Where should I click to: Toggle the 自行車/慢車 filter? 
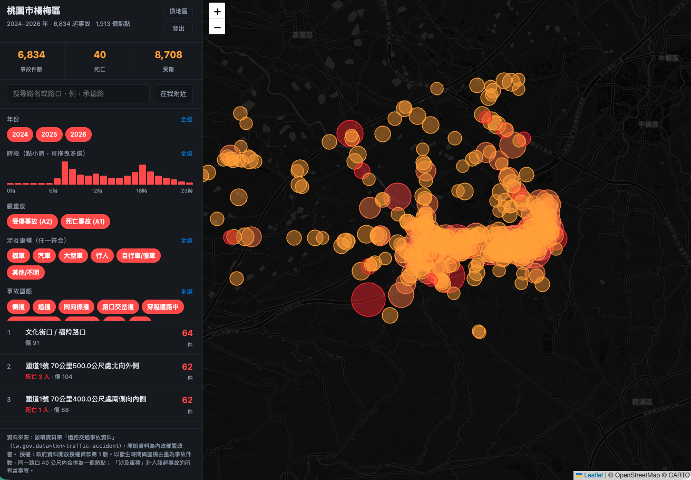(139, 256)
